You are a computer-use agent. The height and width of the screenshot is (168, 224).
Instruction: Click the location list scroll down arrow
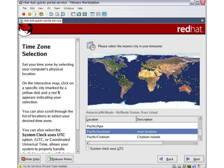(200, 138)
